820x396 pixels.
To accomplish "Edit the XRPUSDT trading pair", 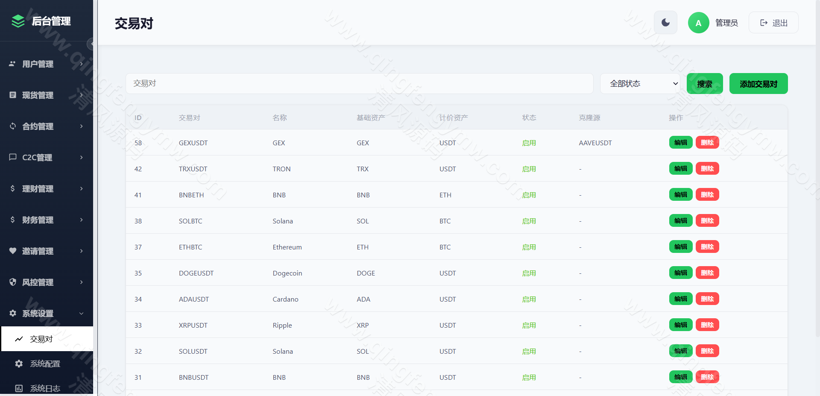I will [x=681, y=325].
